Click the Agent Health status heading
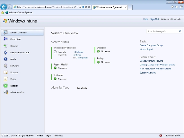The height and width of the screenshot is (138, 184). tap(61, 65)
